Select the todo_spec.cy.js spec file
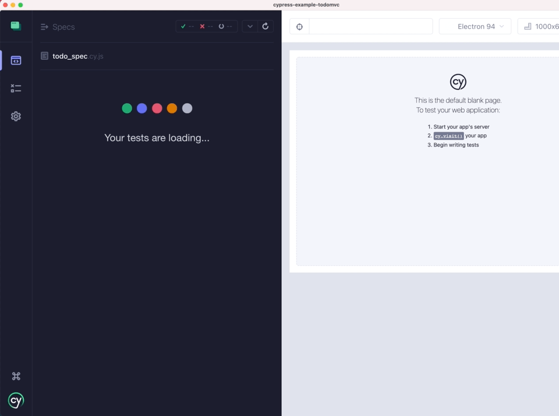 tap(77, 56)
